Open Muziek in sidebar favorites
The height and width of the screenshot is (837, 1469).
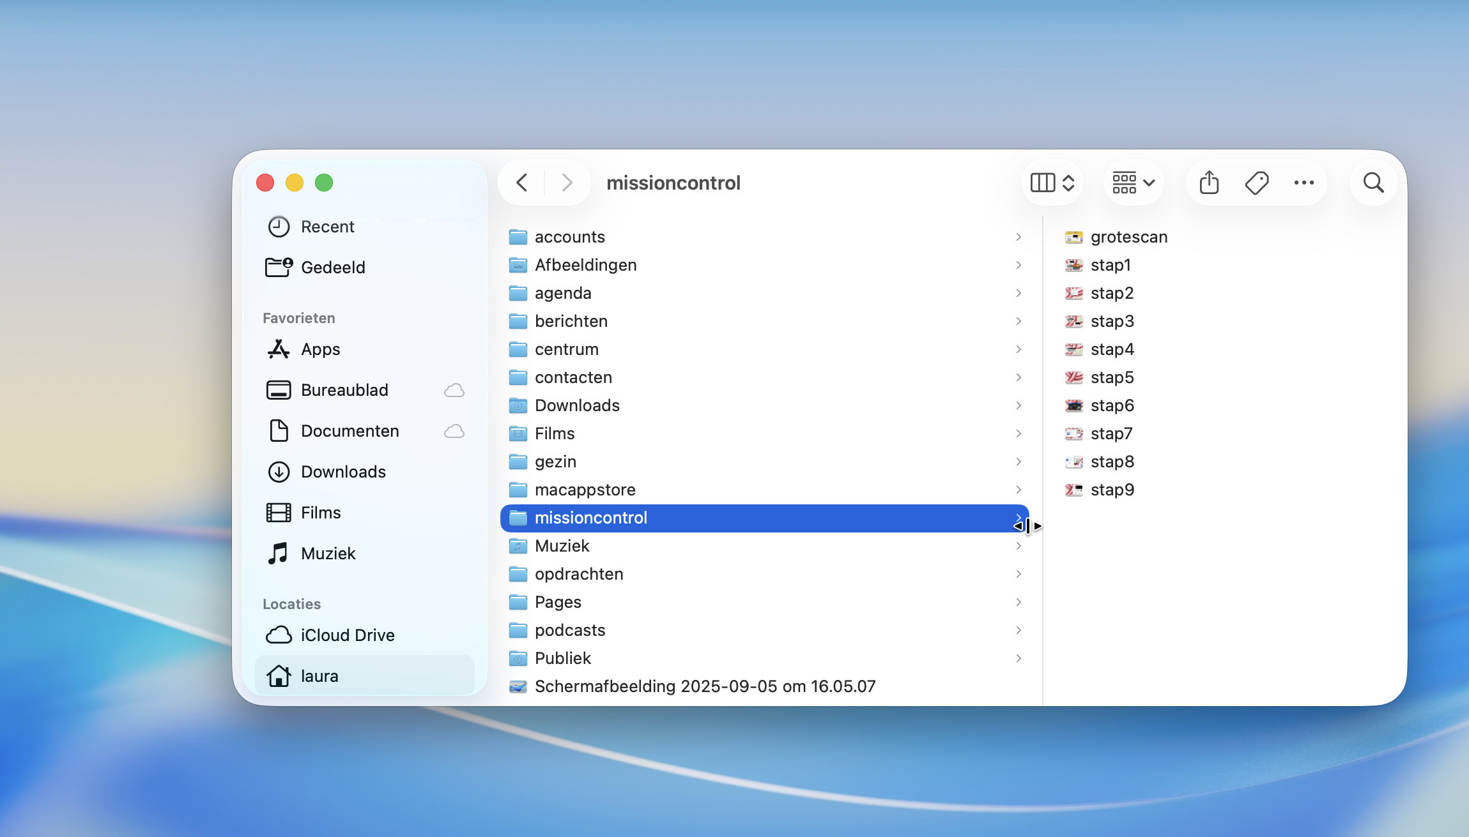328,554
